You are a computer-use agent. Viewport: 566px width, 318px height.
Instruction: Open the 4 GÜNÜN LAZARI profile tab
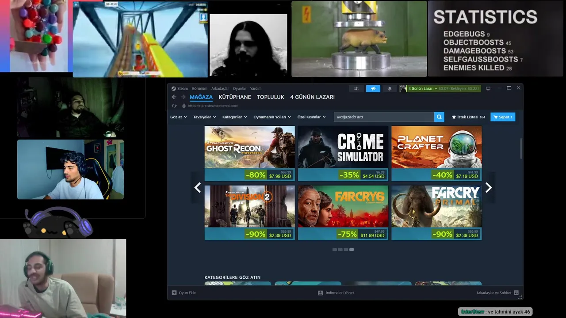(x=313, y=97)
